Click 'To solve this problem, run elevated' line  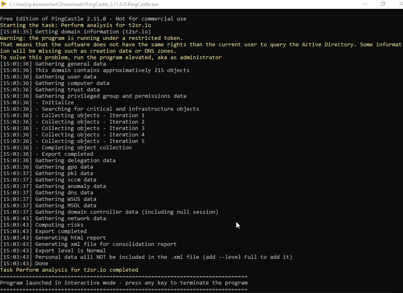[111, 58]
